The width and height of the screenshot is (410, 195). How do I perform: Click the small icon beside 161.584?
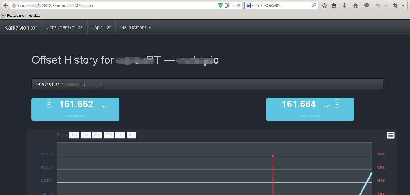tap(337, 104)
